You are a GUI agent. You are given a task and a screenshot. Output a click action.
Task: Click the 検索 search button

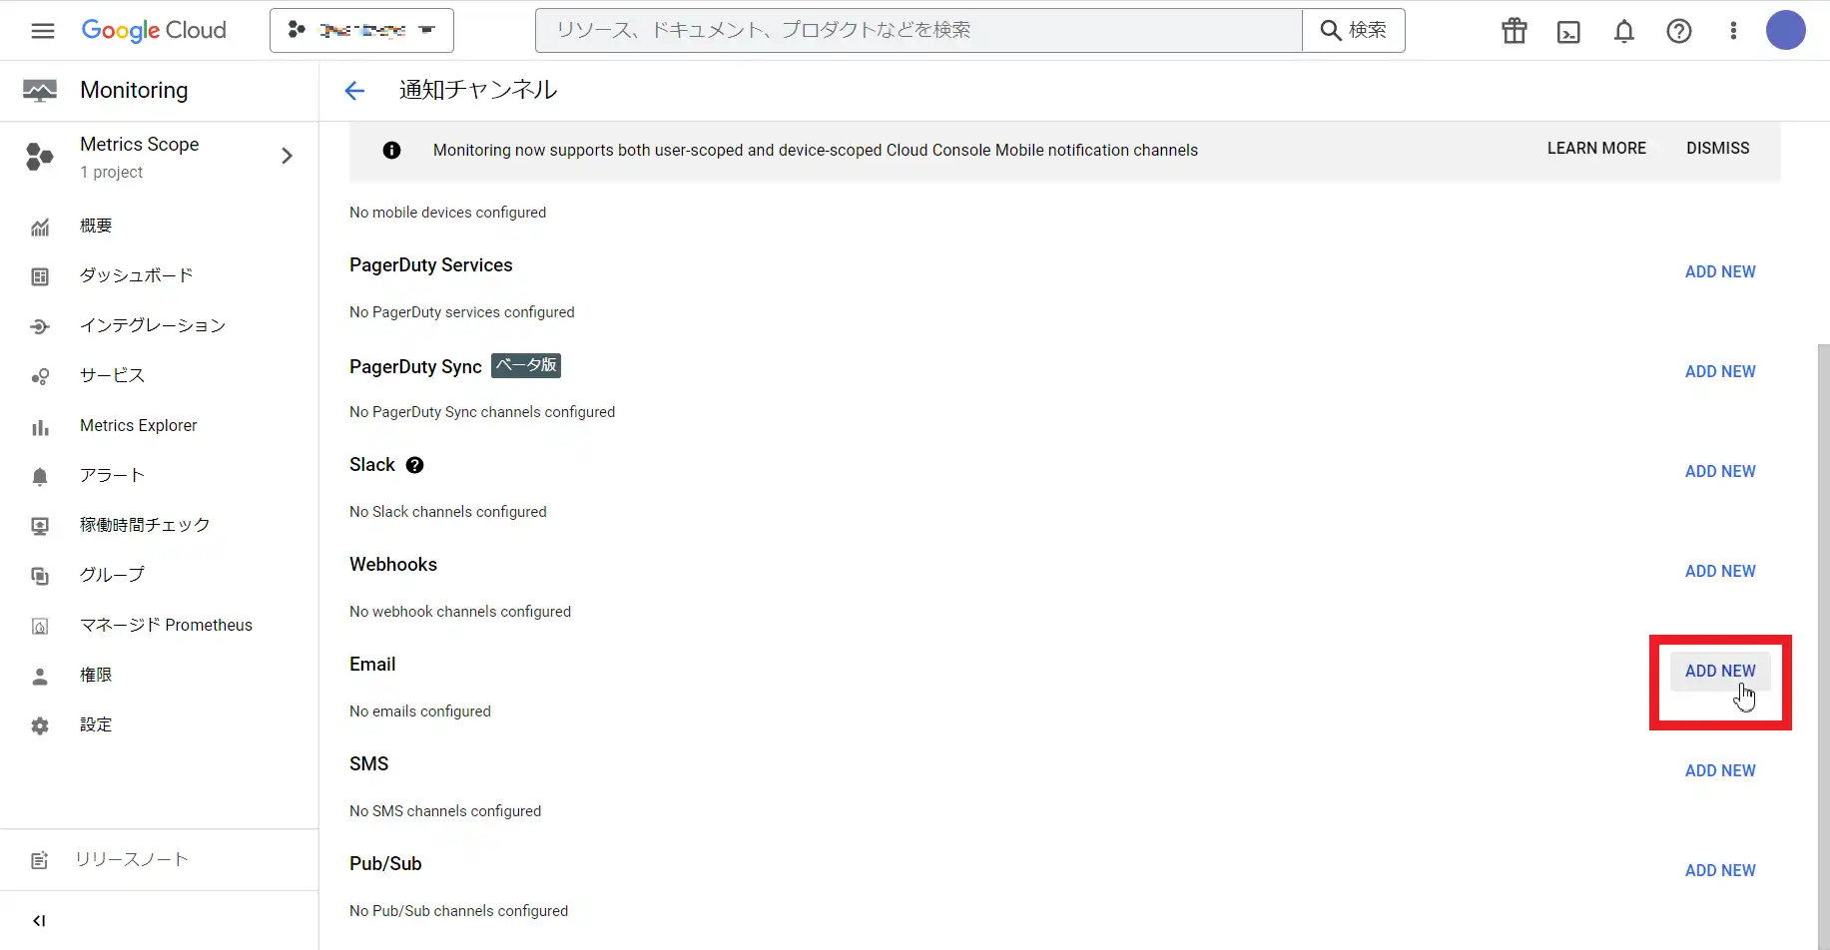(1354, 30)
